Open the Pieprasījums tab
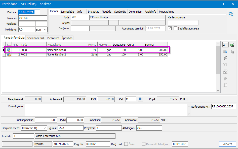Screen dimensions: 238x149 167,12
